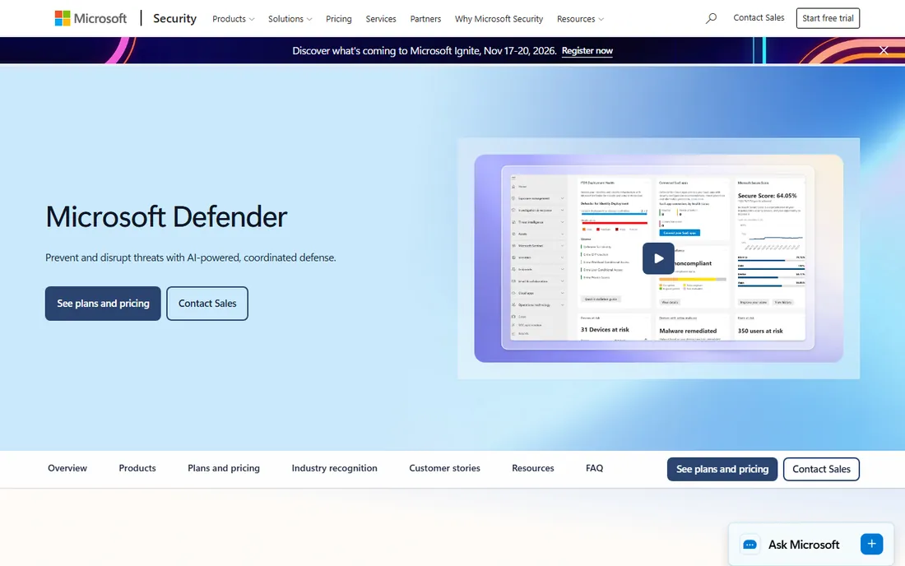
Task: Expand the Ask Microsoft plus button
Action: 871,544
